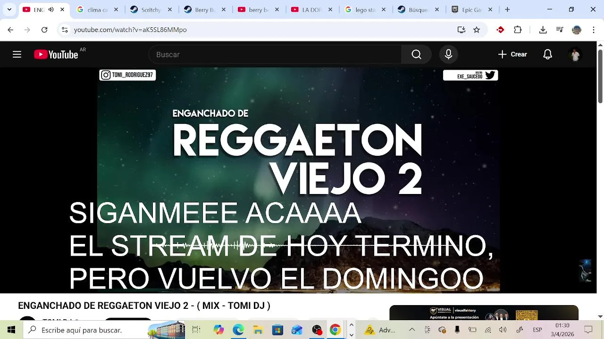Screen dimensions: 604x339
Task: Show Chrome downloads
Action: coord(543,30)
